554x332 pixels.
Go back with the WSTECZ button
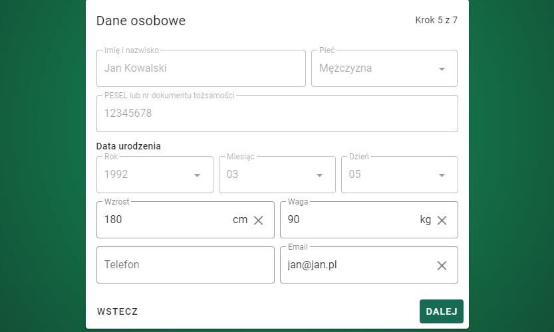[x=118, y=311]
